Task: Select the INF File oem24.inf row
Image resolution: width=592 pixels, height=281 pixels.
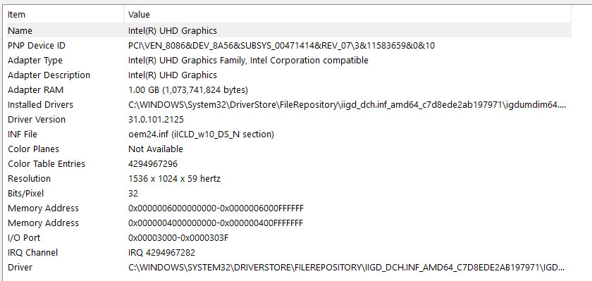Action: (289, 135)
